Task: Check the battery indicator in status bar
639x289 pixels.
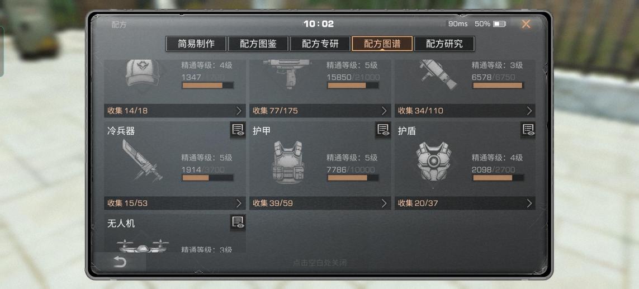Action: click(x=499, y=24)
